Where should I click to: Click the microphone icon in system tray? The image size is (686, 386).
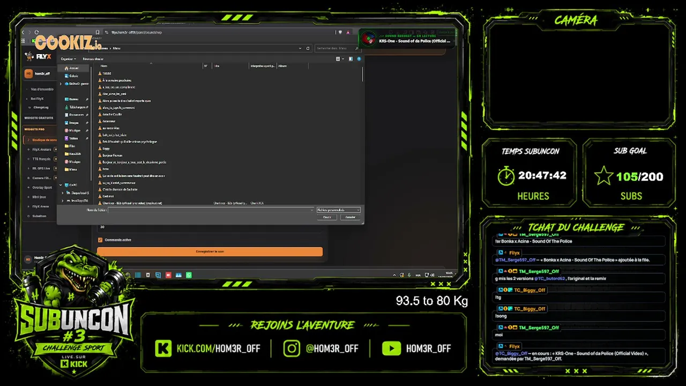coord(410,275)
